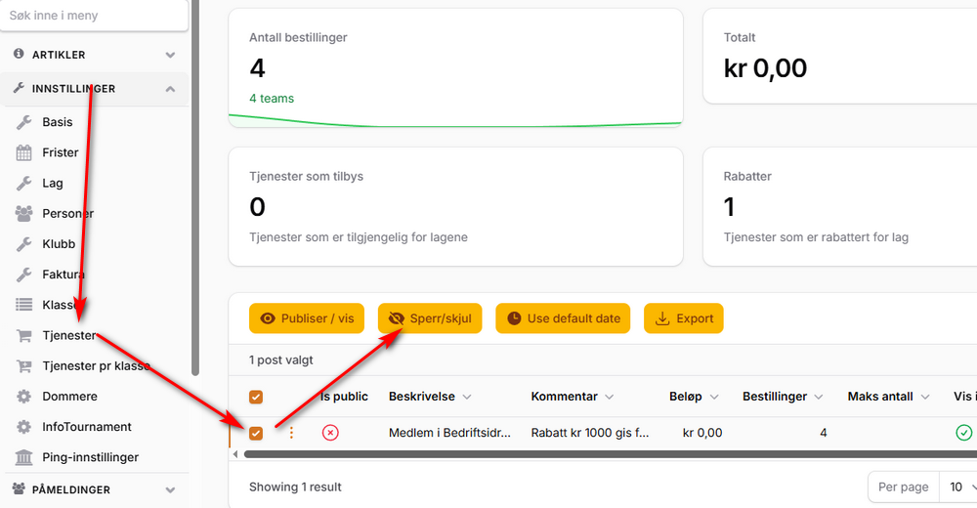This screenshot has height=508, width=977.
Task: Click the people icon beside Personer
Action: point(24,213)
